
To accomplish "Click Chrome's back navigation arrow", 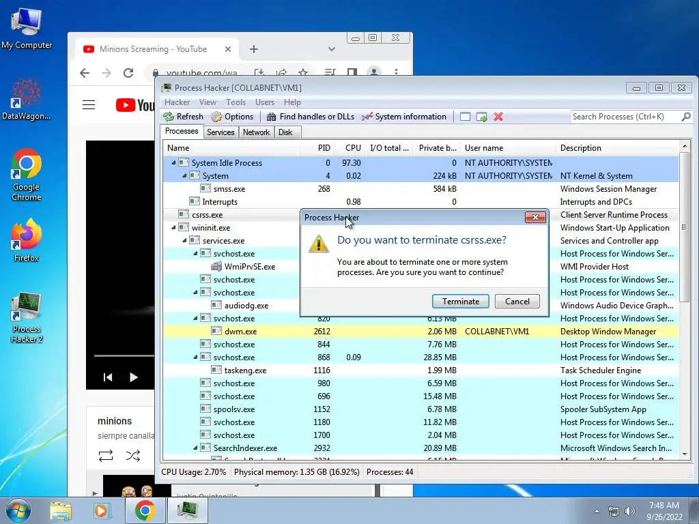I will coord(85,72).
